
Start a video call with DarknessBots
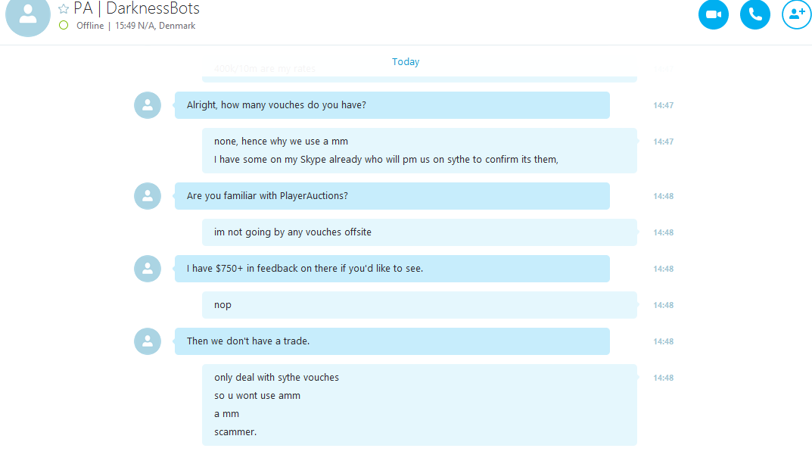click(713, 14)
